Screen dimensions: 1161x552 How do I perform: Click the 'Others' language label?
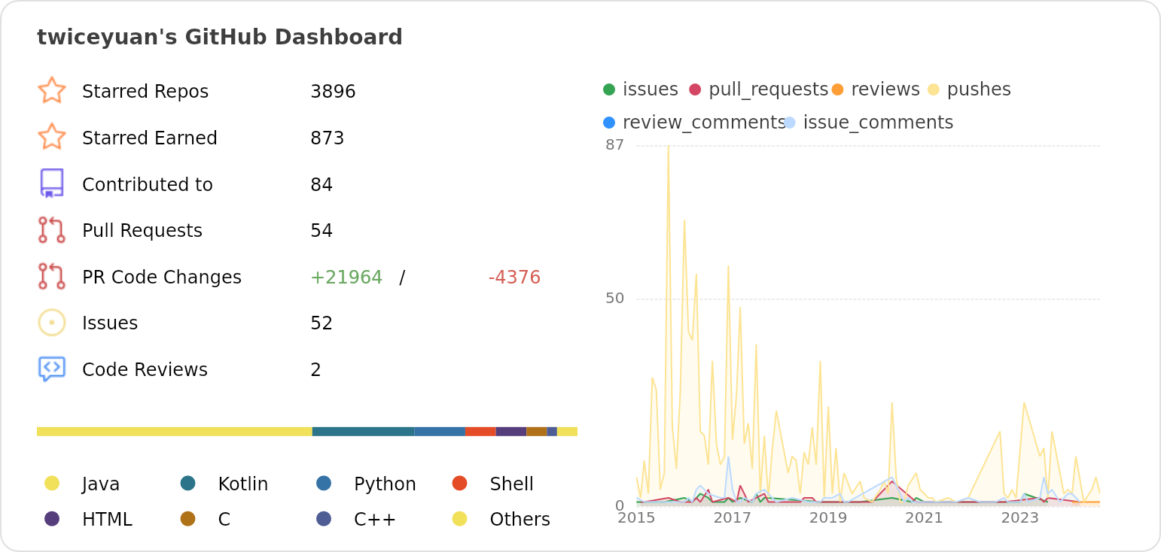tap(520, 520)
